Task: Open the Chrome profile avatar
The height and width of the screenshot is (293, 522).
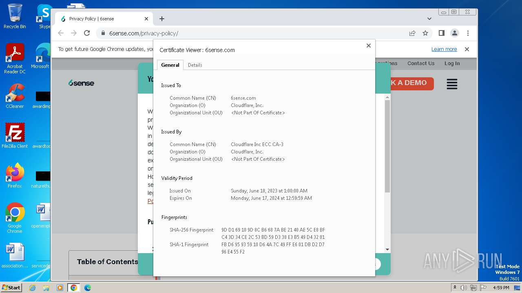Action: click(455, 33)
